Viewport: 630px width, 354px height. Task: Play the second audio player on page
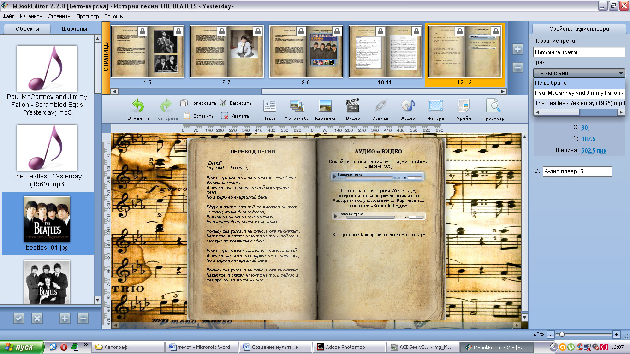[x=335, y=216]
